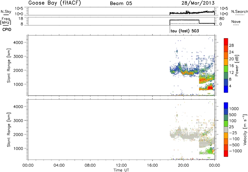This screenshot has height=172, width=248.
Task: Click the gray Velocity colorbar band between 25 and -25
Action: [226, 129]
